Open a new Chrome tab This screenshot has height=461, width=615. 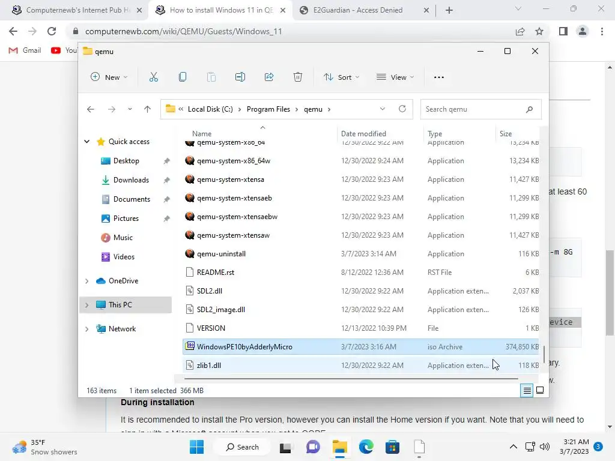point(449,10)
